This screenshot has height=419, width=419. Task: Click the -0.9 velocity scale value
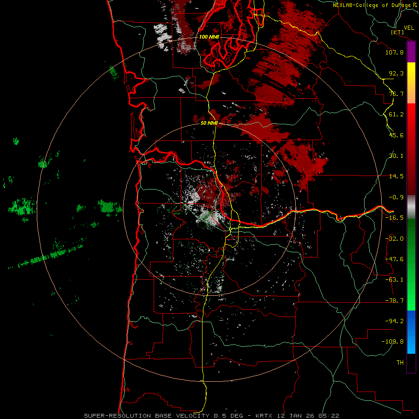[x=396, y=197]
